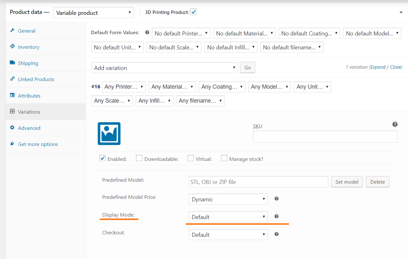Click the SKU help question mark icon
Screen dimensions: 408x259
pos(395,124)
